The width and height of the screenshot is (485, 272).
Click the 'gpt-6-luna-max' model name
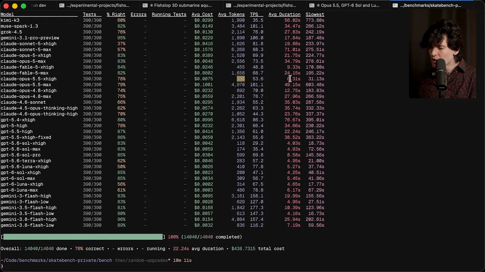pyautogui.click(x=19, y=190)
